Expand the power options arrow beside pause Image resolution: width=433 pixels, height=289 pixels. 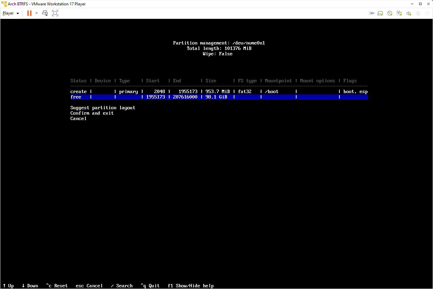point(36,13)
